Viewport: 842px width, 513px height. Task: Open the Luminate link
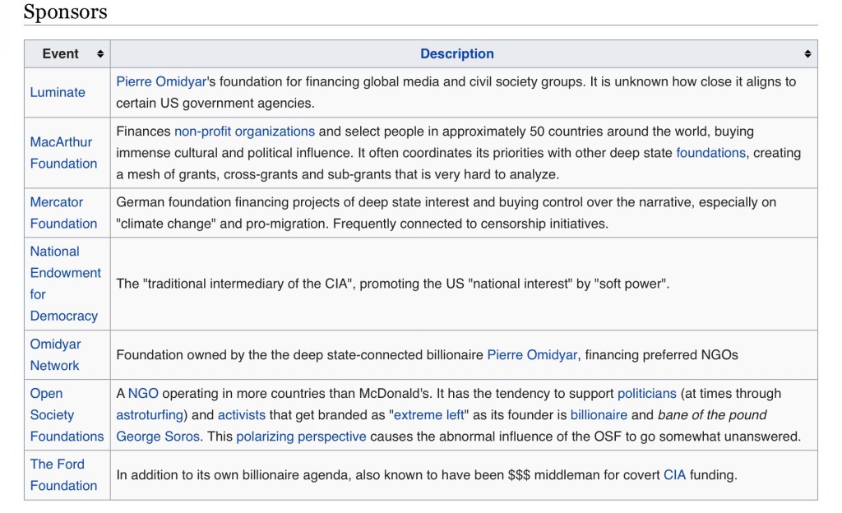[58, 92]
